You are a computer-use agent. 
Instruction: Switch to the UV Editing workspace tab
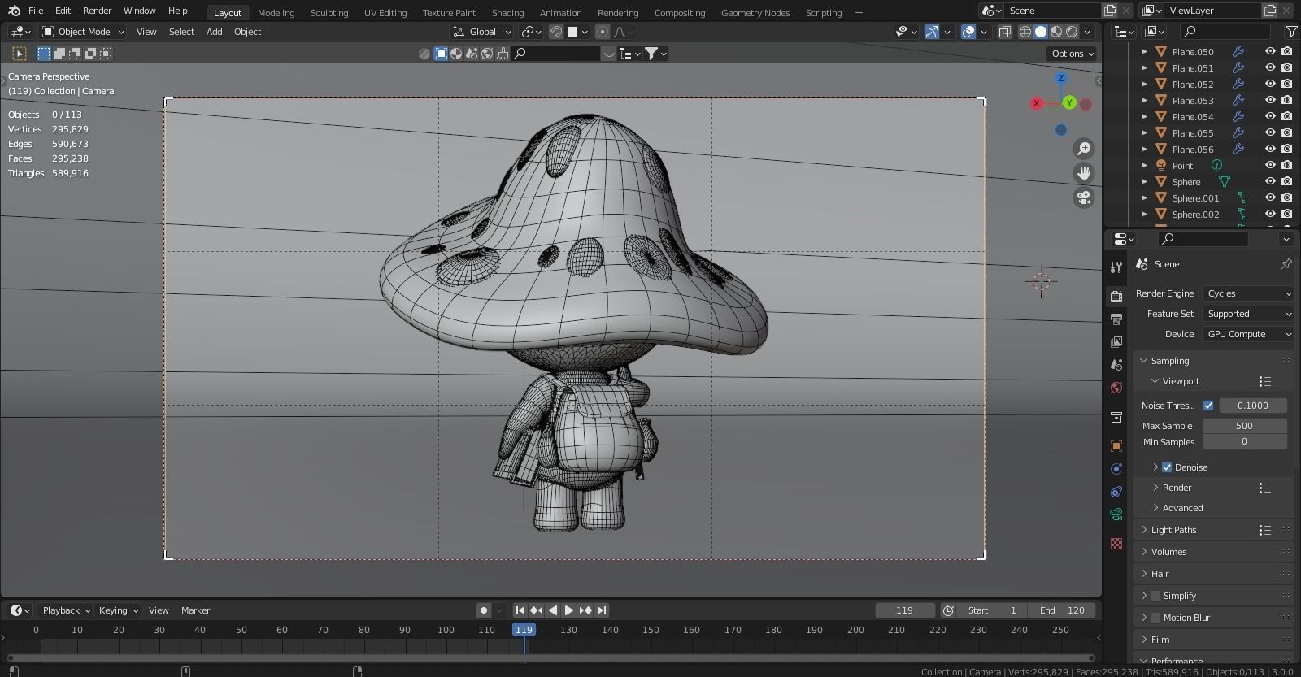click(385, 12)
